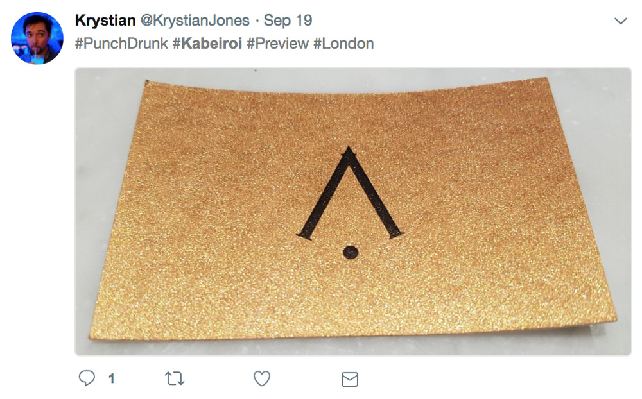Viewport: 642px width, 399px height.
Task: Click the black caret symbol in the photo
Action: (x=350, y=192)
